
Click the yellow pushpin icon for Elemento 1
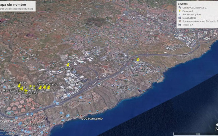point(179,11)
